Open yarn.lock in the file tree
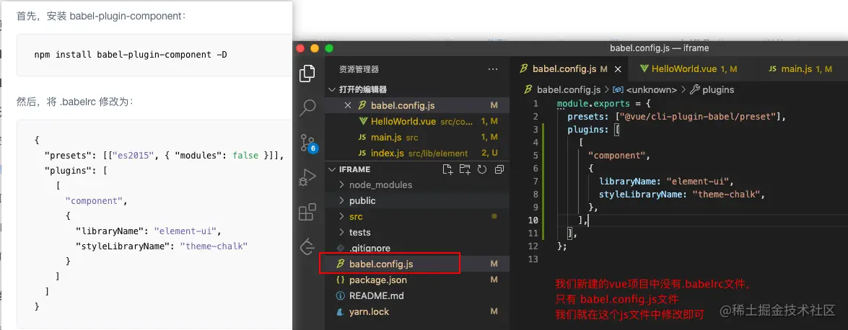This screenshot has height=330, width=848. (416, 312)
